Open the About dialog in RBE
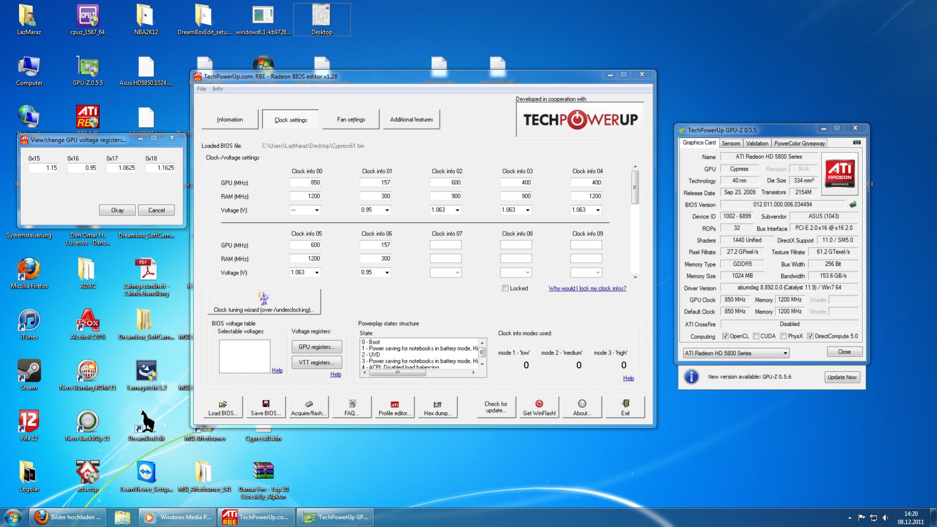This screenshot has height=527, width=937. [582, 407]
